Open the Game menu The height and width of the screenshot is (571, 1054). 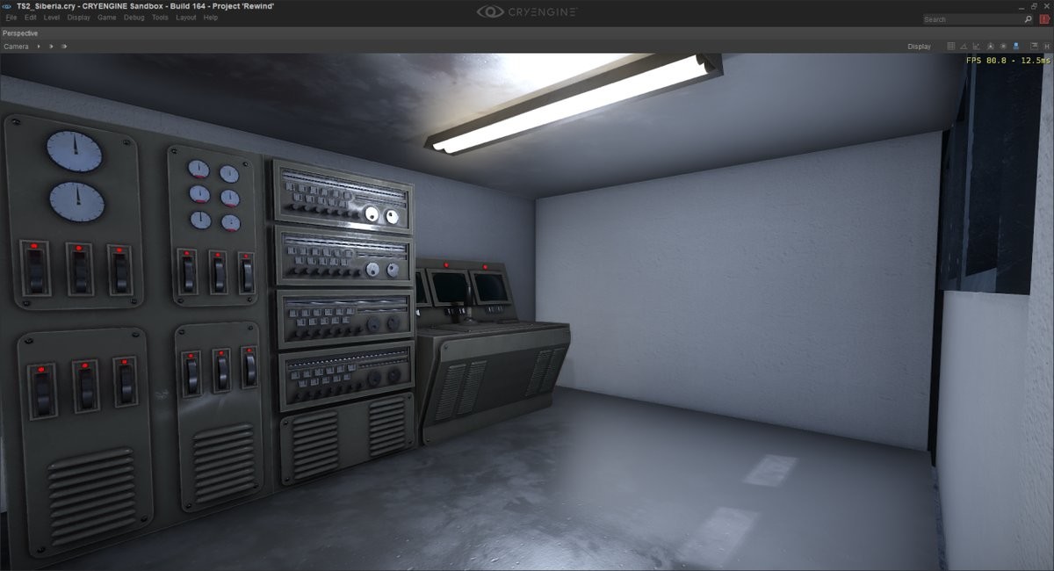[106, 18]
